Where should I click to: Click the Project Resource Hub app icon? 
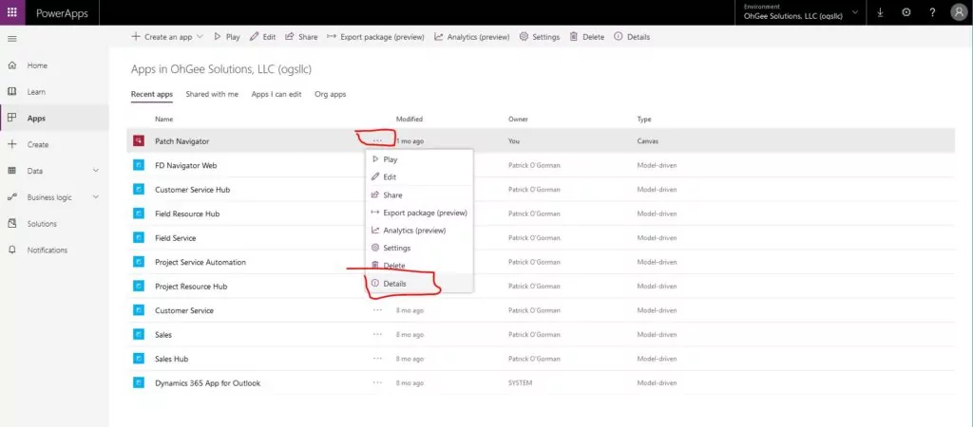pyautogui.click(x=139, y=287)
